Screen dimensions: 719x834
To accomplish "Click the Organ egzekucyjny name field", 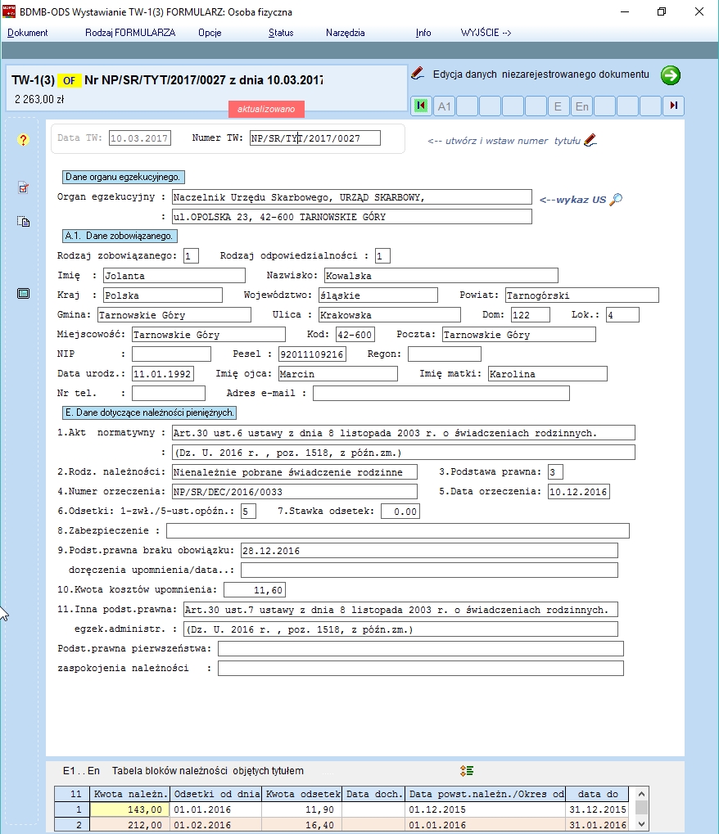I will (x=352, y=197).
